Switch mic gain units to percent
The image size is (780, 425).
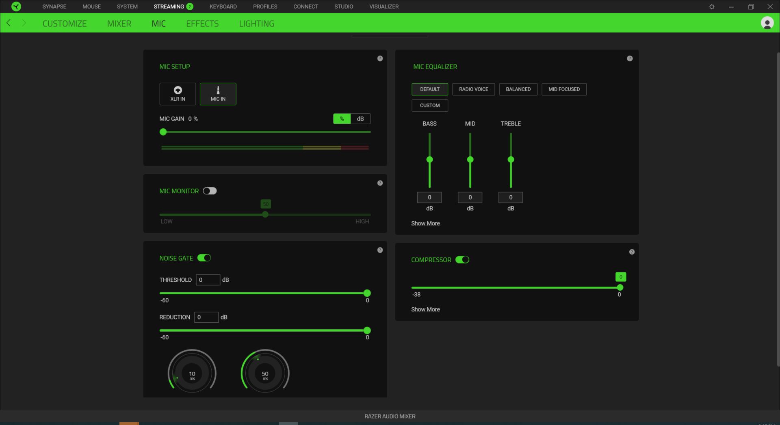(x=342, y=119)
